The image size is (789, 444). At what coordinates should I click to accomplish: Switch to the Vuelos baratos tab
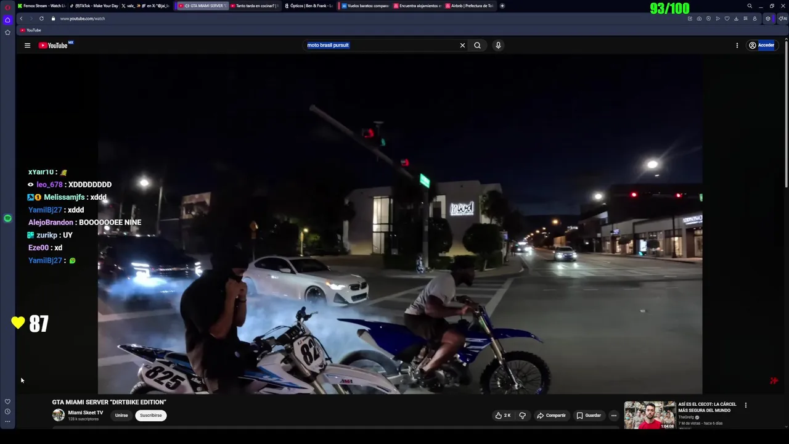click(366, 6)
